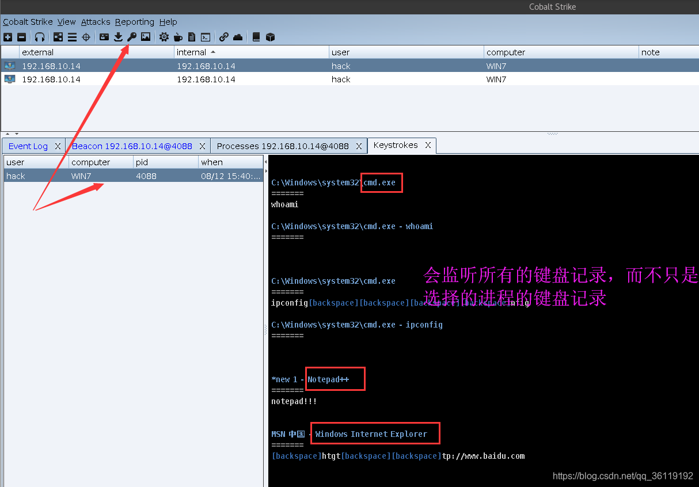This screenshot has width=699, height=487.
Task: Select the hack WIN7 4088 keystroke entry
Action: coord(134,176)
